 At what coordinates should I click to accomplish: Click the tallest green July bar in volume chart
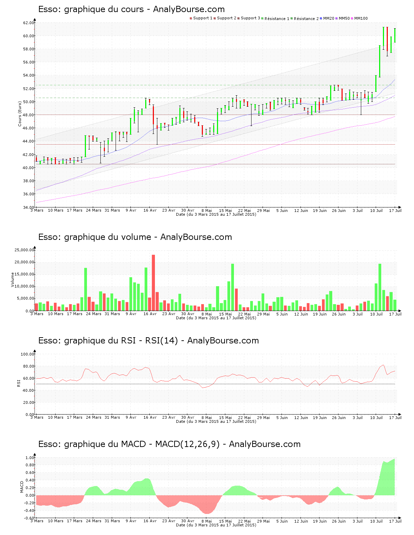click(x=380, y=287)
